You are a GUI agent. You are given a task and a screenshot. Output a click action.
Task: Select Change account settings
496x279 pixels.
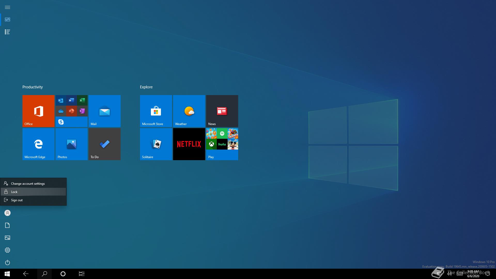[33, 184]
